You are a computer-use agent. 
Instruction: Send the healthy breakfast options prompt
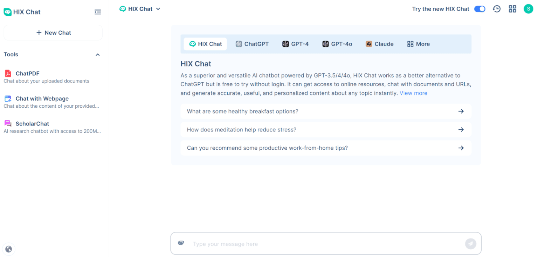click(x=326, y=111)
